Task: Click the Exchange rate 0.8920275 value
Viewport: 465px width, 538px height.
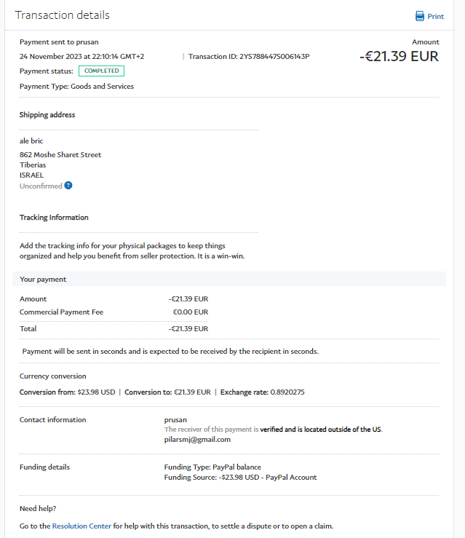Action: pyautogui.click(x=287, y=392)
